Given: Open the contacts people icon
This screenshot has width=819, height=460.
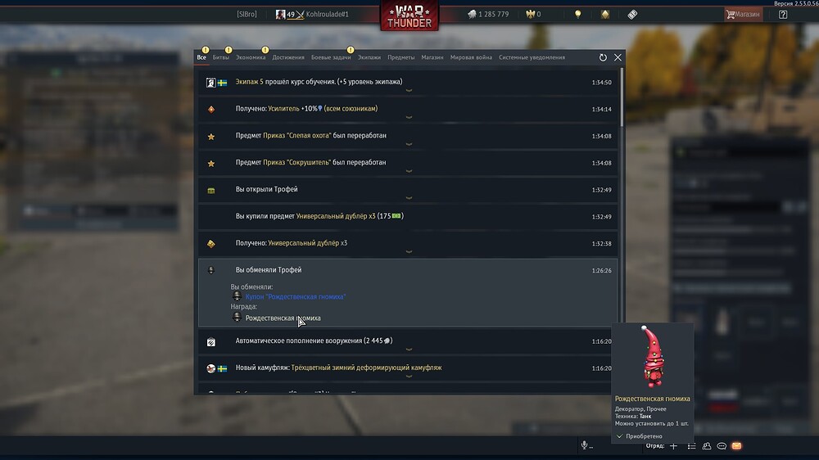Looking at the screenshot, I should [707, 446].
